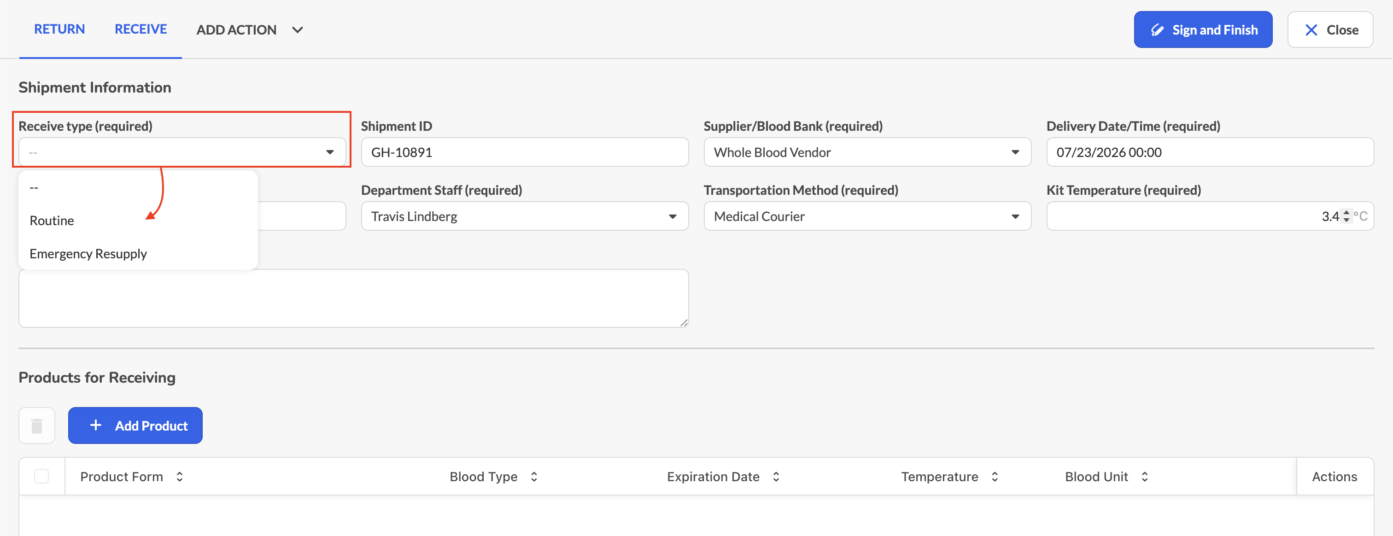This screenshot has height=536, width=1393.
Task: Expand the Supplier/Blood Bank dropdown
Action: point(867,152)
